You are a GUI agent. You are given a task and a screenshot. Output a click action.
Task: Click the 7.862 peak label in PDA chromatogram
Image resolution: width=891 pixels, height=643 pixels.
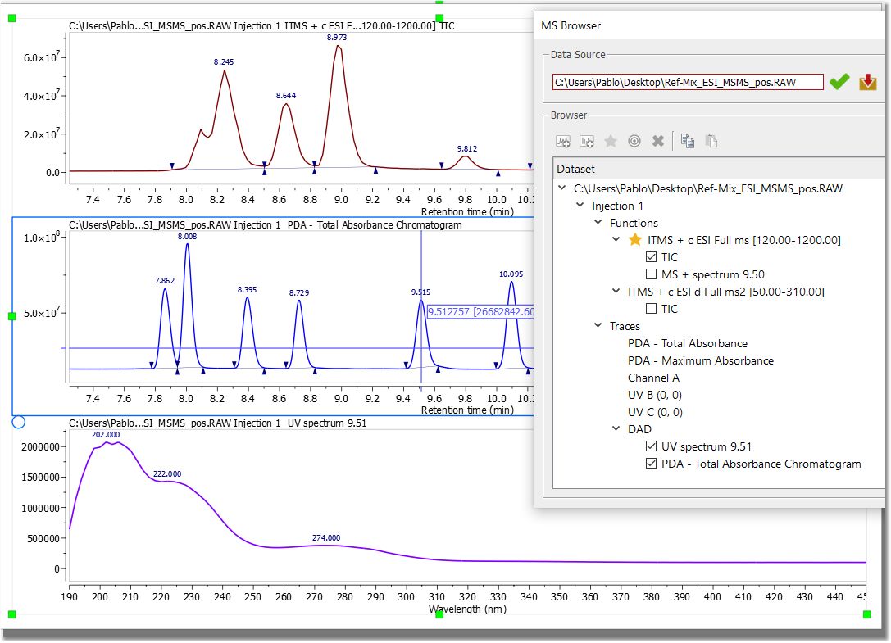[x=165, y=281]
